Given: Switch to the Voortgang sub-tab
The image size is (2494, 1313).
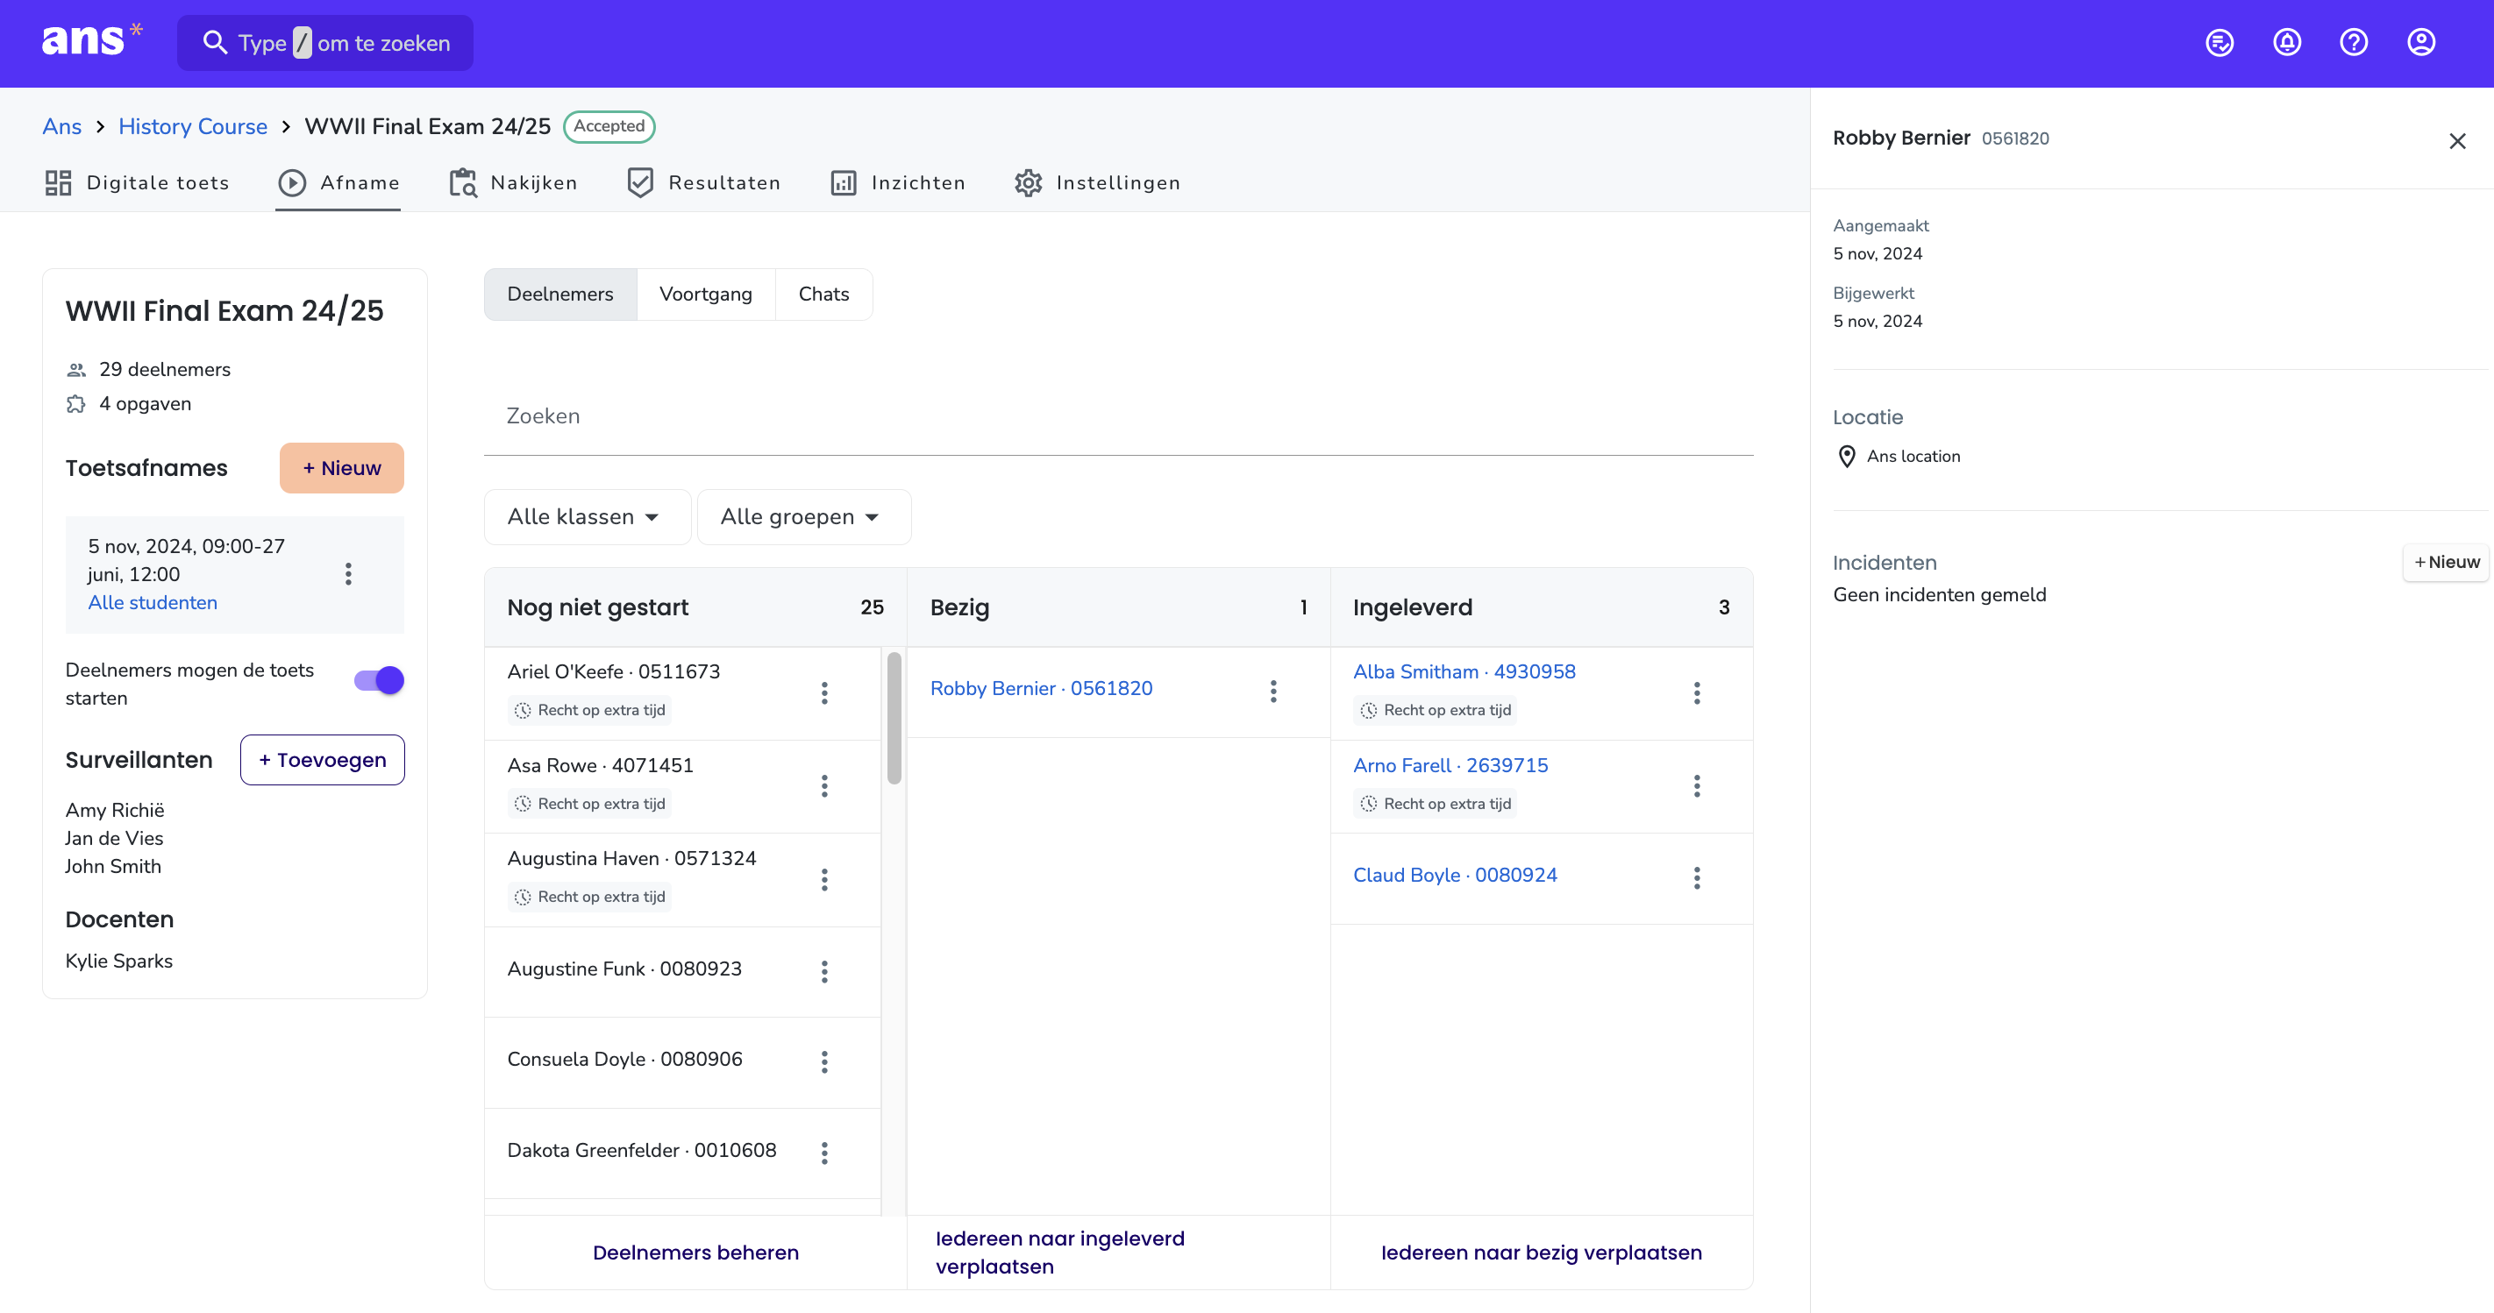Looking at the screenshot, I should (x=706, y=295).
